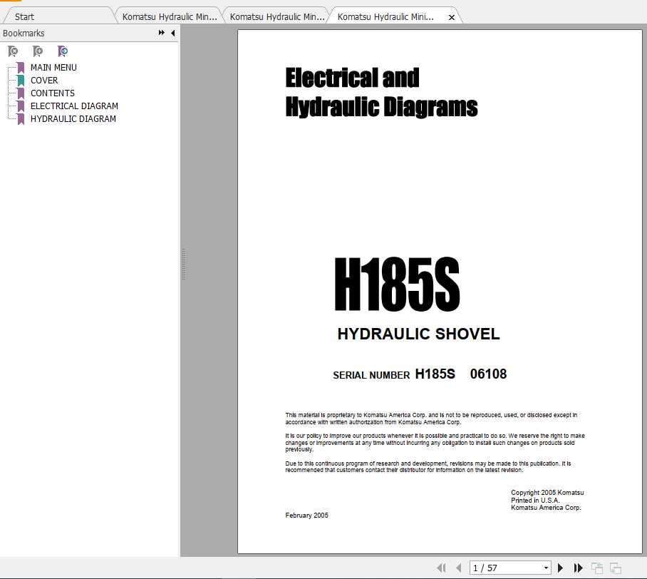This screenshot has height=579, width=647.
Task: Collapse the Bookmarks panel with the left arrow
Action: pyautogui.click(x=173, y=33)
